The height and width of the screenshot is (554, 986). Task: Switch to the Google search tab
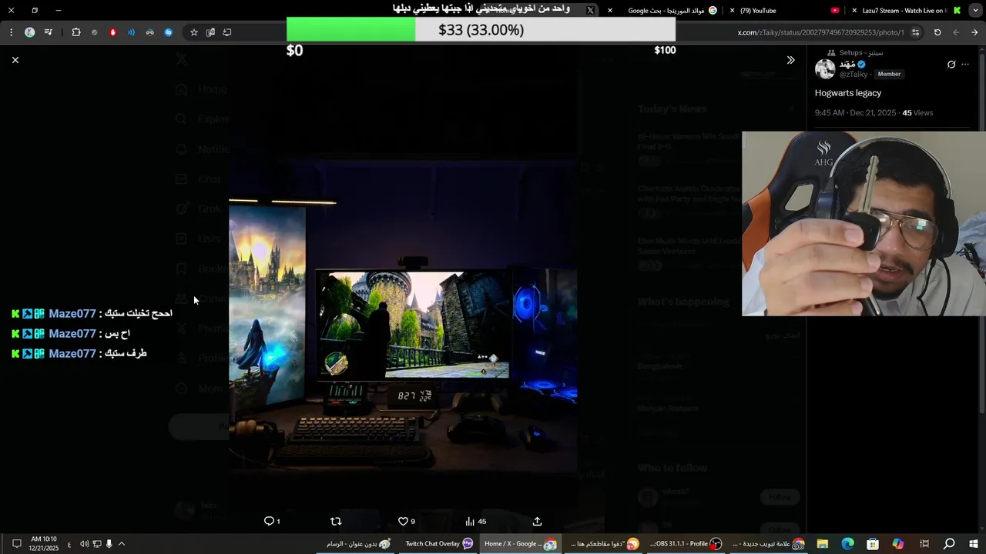pos(662,11)
